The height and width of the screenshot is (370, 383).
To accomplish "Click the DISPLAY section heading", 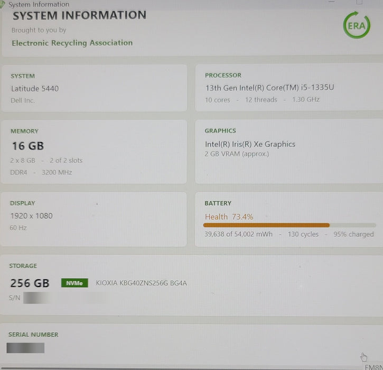I will click(x=23, y=203).
